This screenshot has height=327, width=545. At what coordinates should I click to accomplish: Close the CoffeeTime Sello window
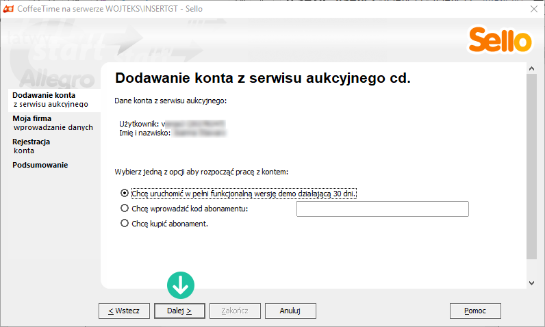click(534, 9)
